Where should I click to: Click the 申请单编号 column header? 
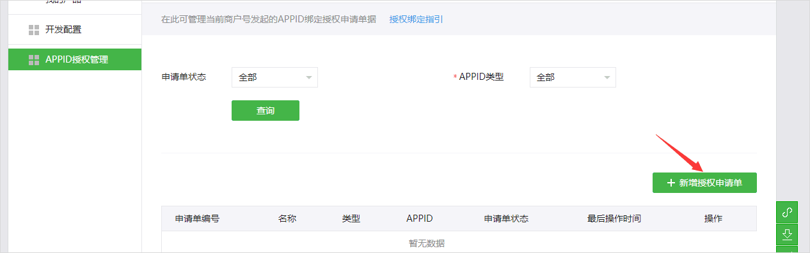[x=198, y=218]
